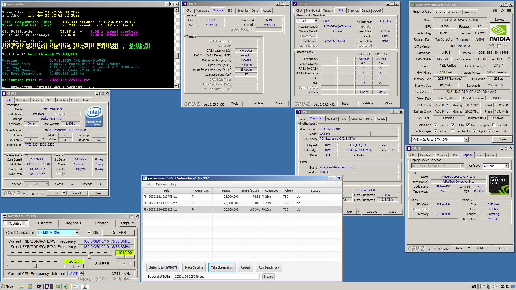Viewport: 516px width, 290px height.
Task: Open Explorer folder icon on taskbar
Action: pyautogui.click(x=21, y=287)
